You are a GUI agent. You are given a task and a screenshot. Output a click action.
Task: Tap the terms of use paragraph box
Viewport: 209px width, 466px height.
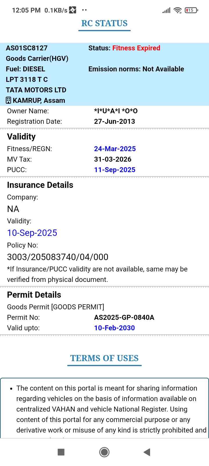[x=105, y=408]
